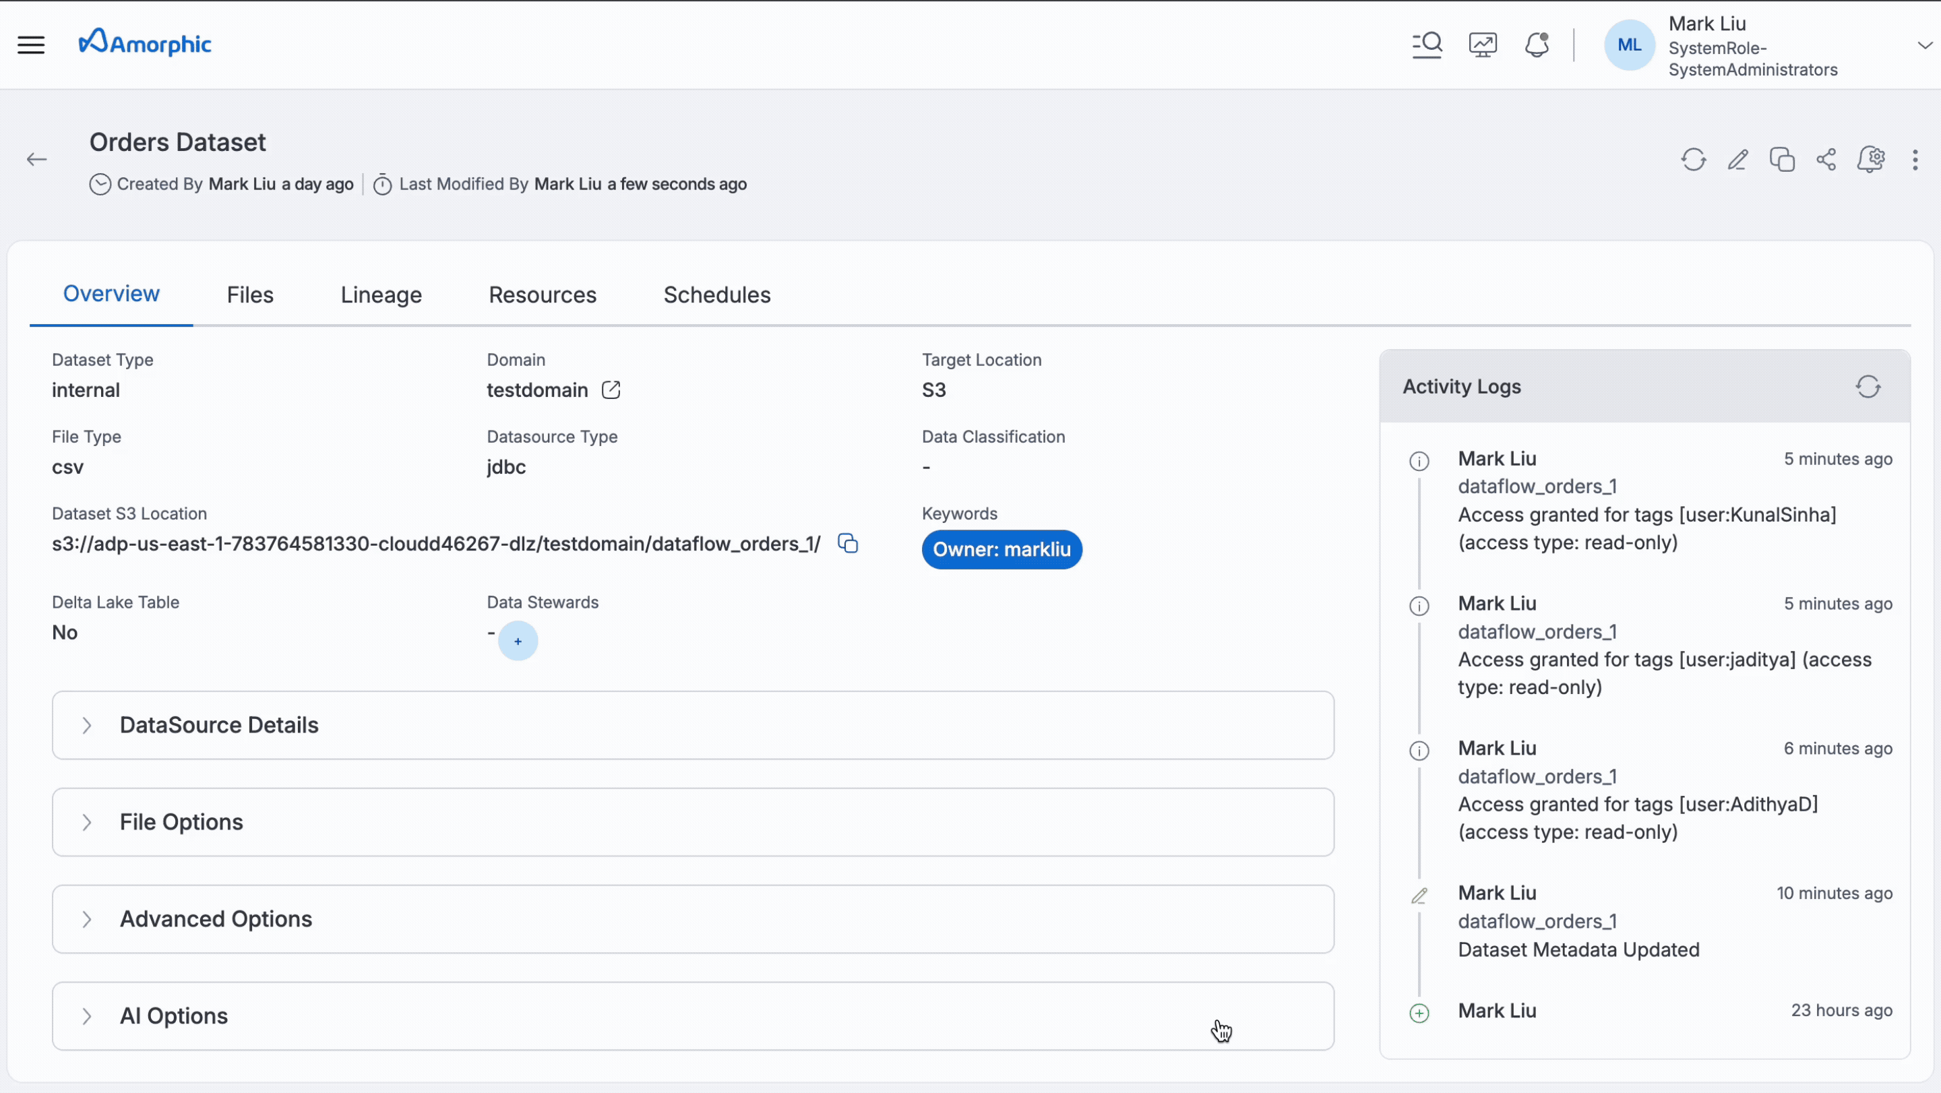This screenshot has width=1941, height=1093.
Task: Expand the DataSource Details section
Action: (87, 724)
